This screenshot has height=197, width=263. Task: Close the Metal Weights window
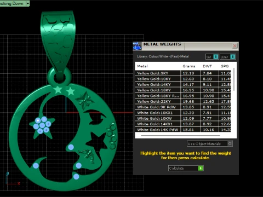pos(235,45)
